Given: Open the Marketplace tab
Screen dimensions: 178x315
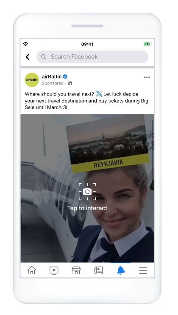Looking at the screenshot, I should [x=76, y=270].
